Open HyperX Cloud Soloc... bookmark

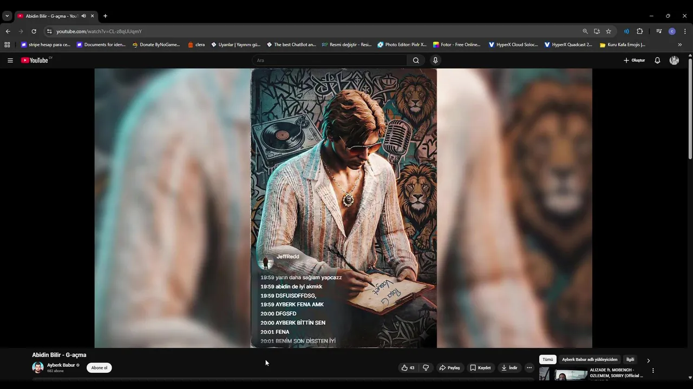(x=513, y=45)
